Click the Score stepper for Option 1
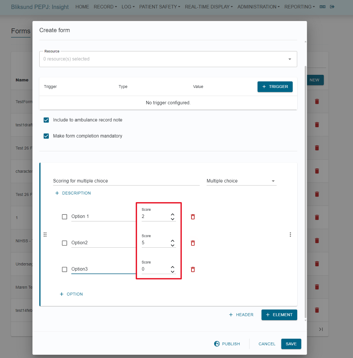This screenshot has height=358, width=353. (173, 217)
